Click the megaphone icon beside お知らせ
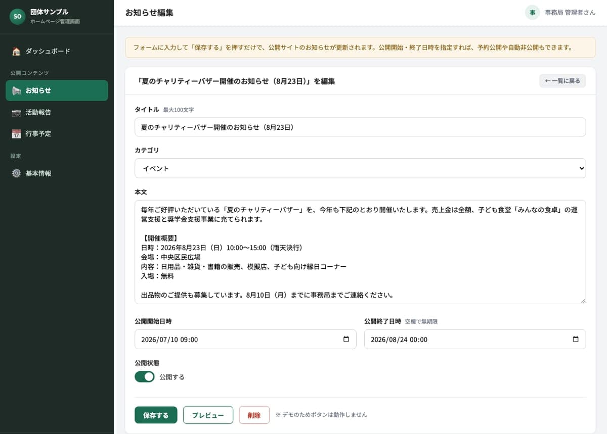 (16, 90)
